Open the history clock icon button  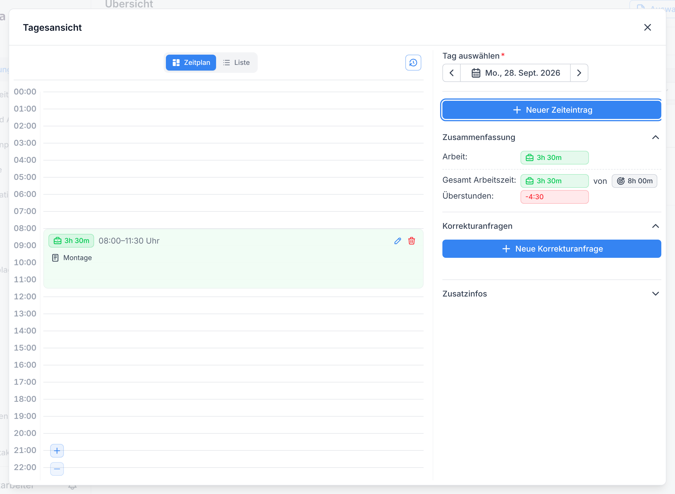click(x=413, y=63)
